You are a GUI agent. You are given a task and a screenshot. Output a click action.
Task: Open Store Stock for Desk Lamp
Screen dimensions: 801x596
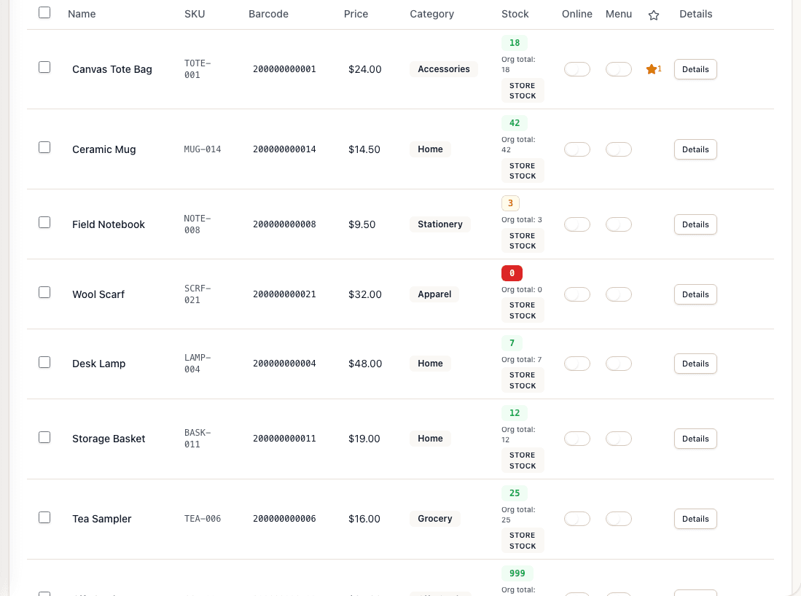(523, 380)
